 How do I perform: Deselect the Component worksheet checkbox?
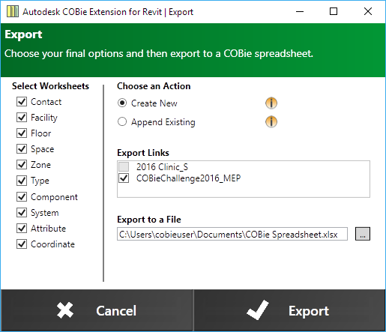coord(22,197)
